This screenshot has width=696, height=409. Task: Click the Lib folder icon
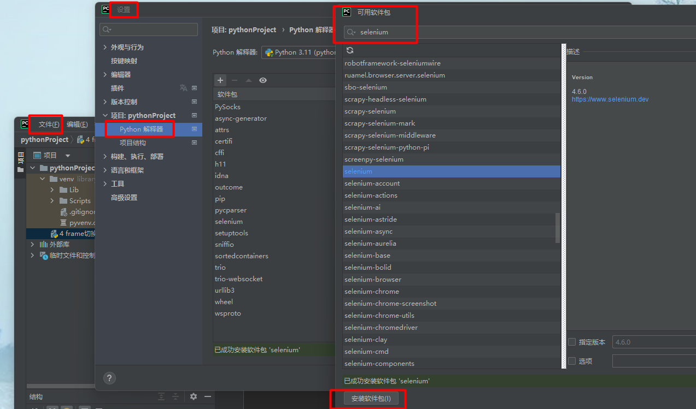point(63,189)
